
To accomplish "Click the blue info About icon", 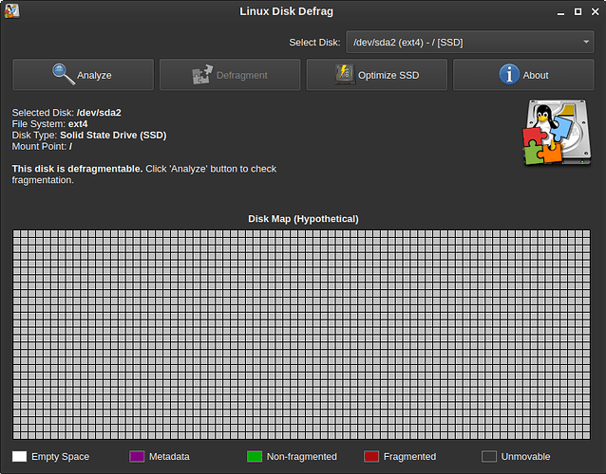I will click(509, 74).
